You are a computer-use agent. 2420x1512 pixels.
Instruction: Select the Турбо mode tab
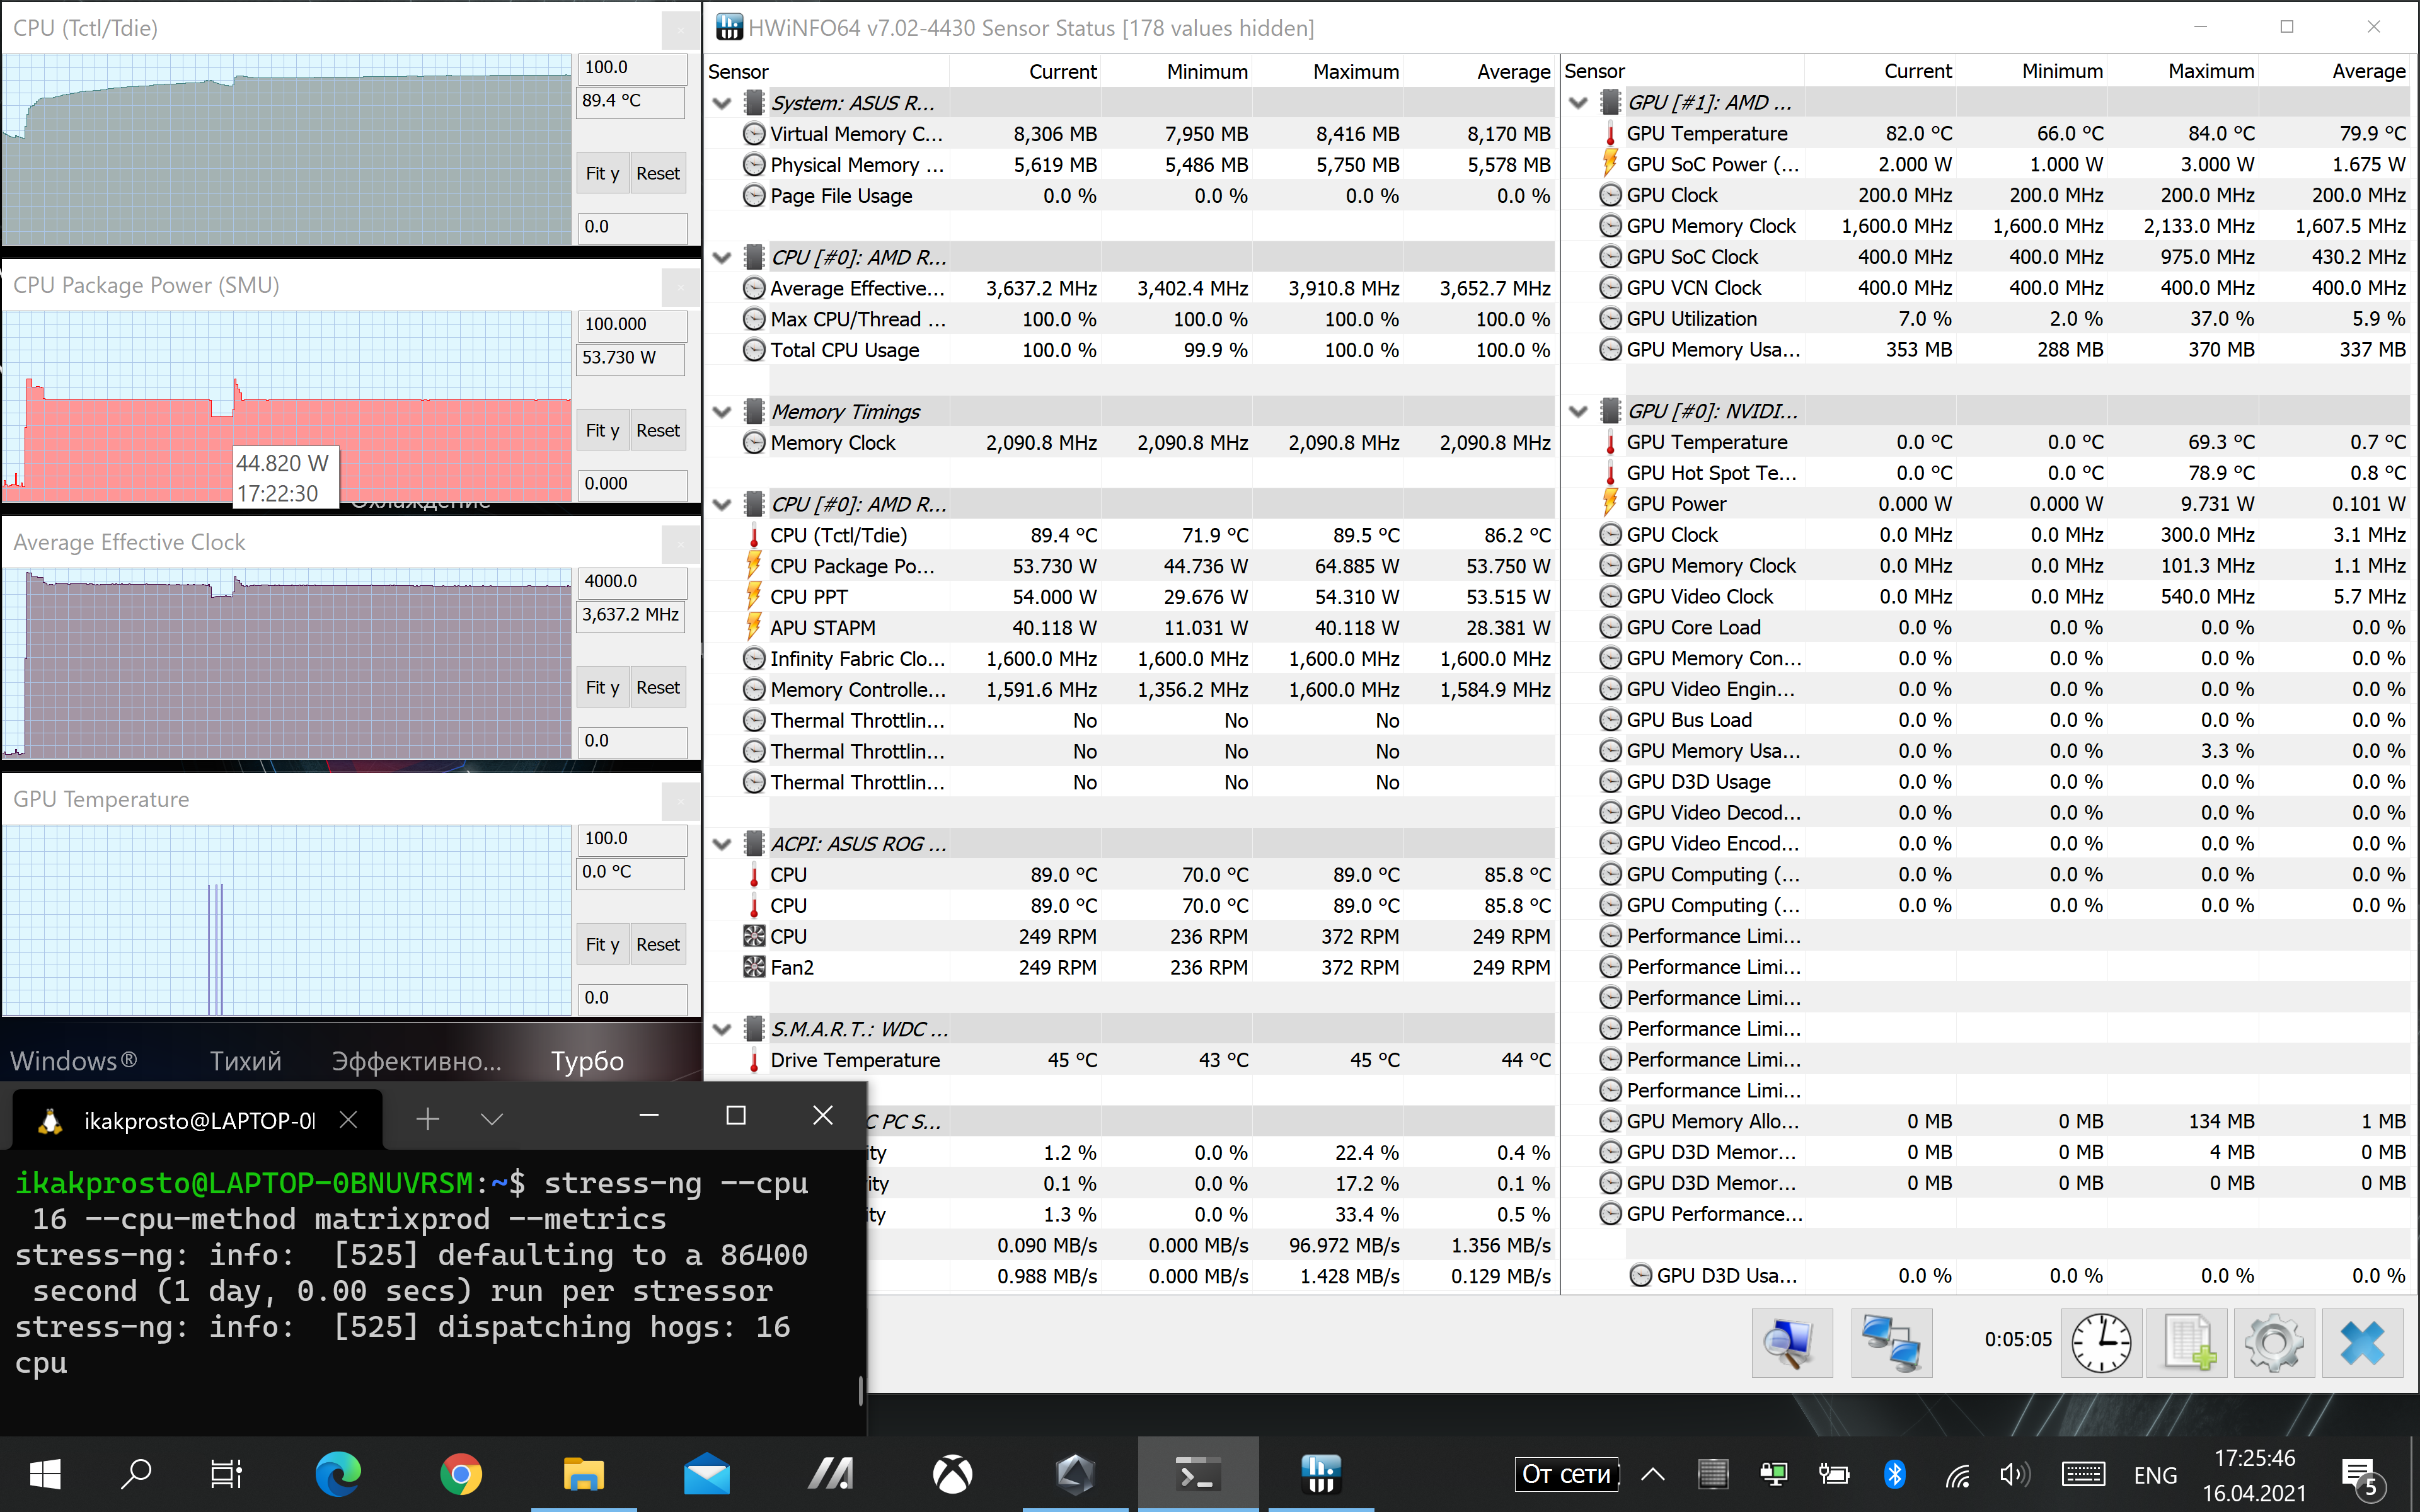click(x=587, y=1061)
